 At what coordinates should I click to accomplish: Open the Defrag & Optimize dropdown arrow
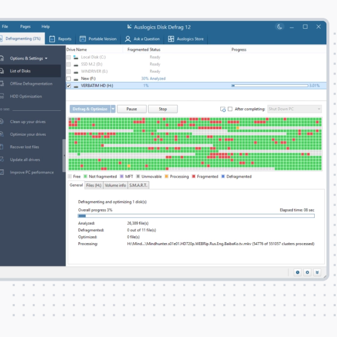click(x=113, y=109)
